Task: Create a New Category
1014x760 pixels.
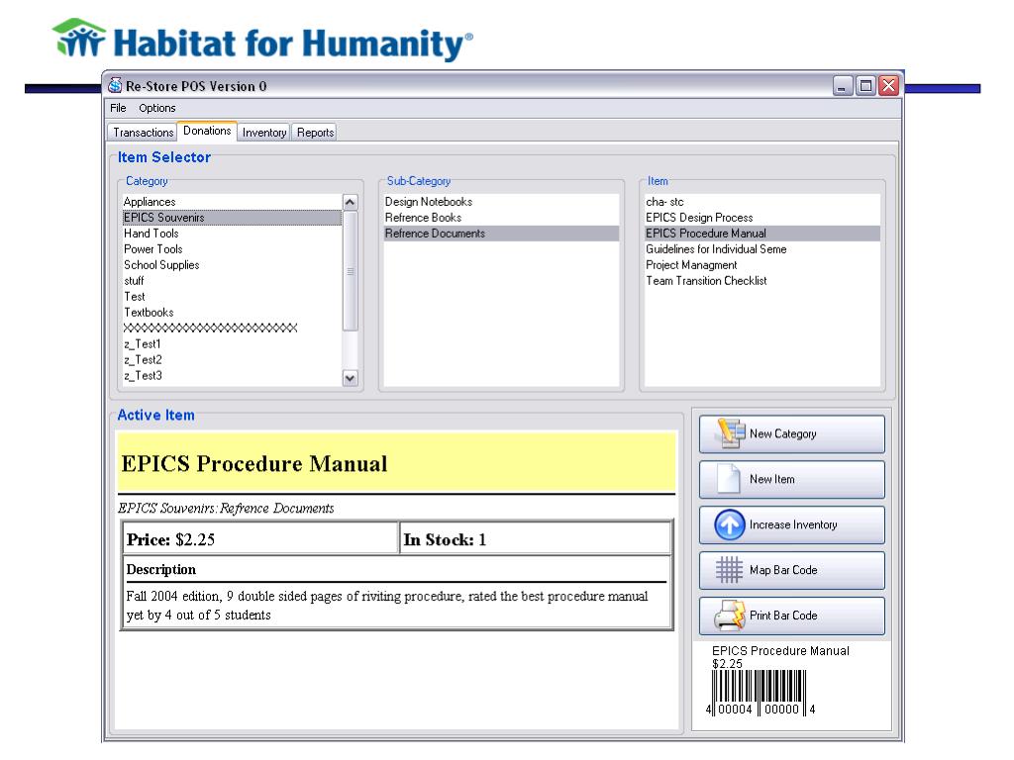Action: (x=791, y=433)
